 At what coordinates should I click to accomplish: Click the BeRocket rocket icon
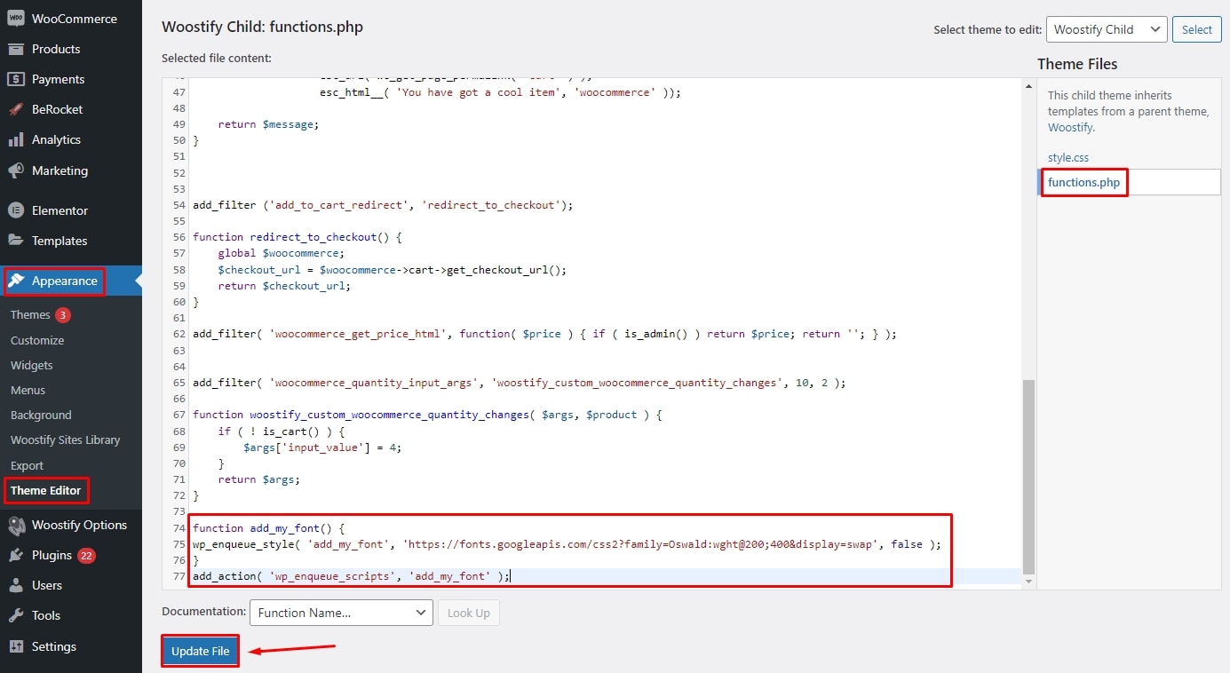16,109
